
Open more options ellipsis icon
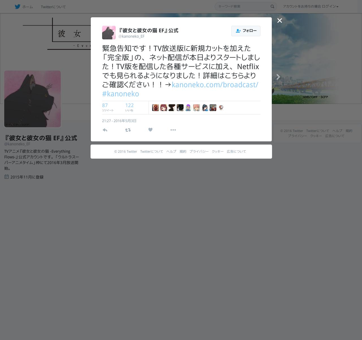[173, 130]
